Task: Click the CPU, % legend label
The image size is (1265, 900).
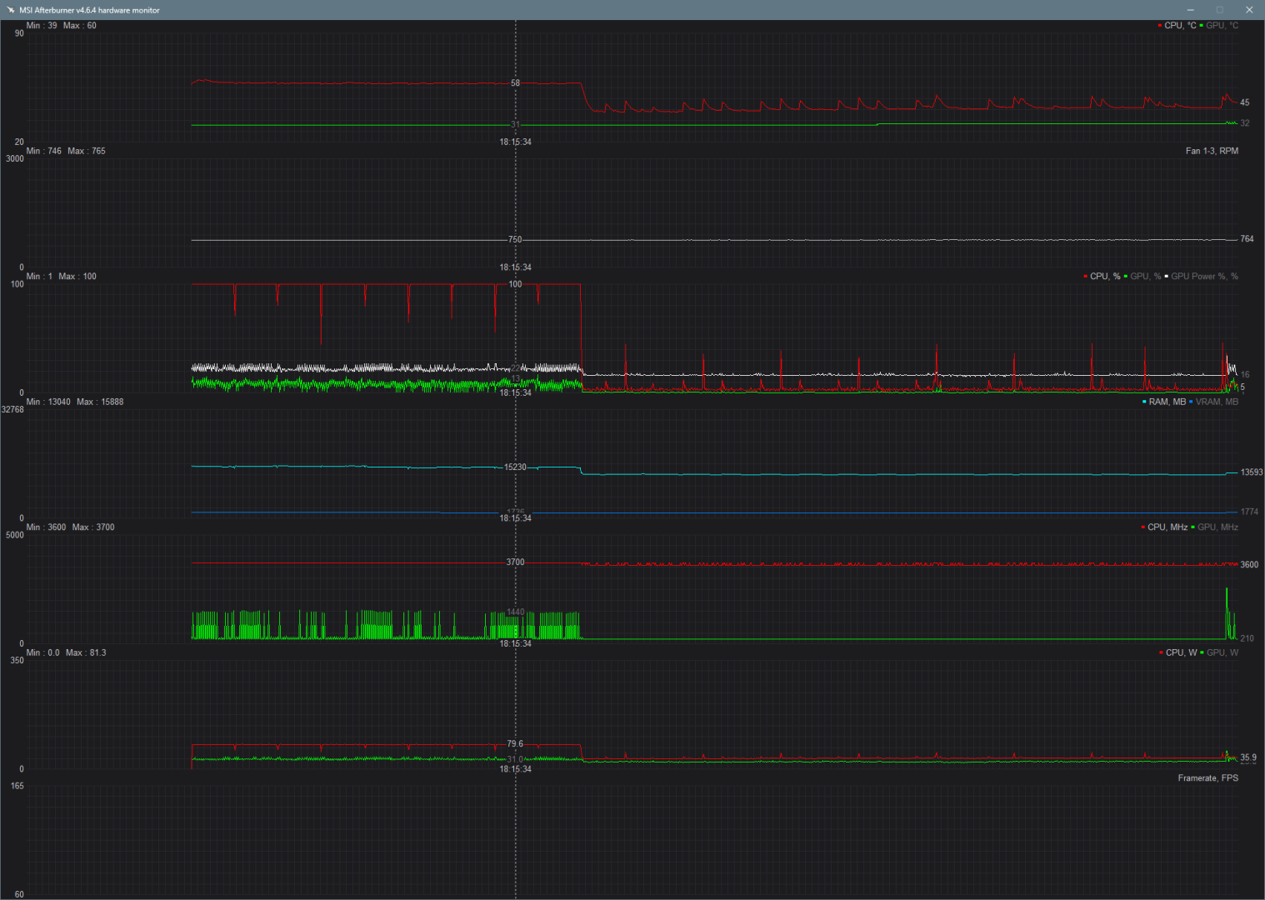Action: click(x=1105, y=277)
